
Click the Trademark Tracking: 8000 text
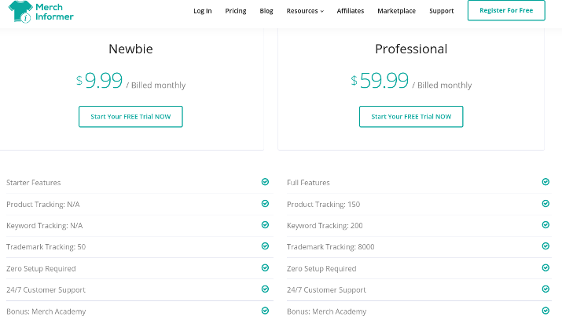pyautogui.click(x=330, y=247)
